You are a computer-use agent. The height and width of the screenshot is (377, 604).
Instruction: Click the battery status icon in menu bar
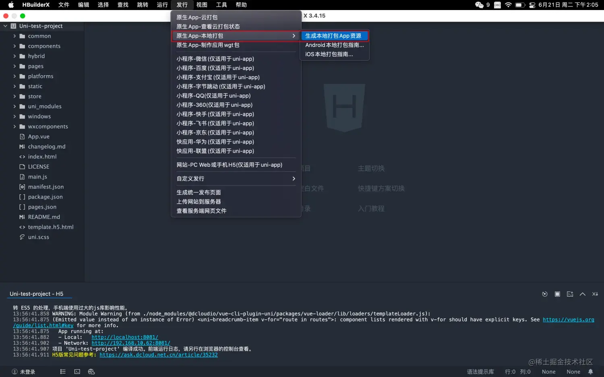[519, 5]
